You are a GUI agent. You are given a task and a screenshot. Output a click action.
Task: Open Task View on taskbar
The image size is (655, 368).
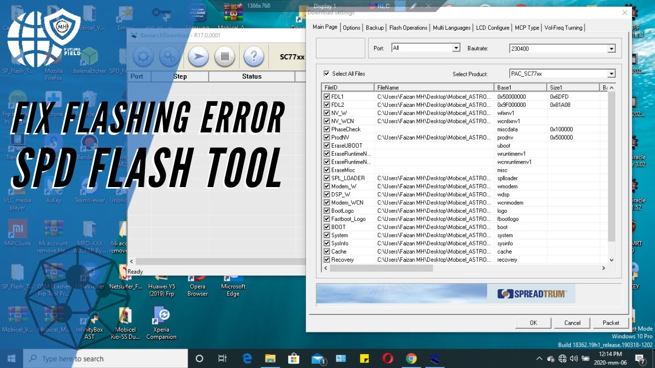pyautogui.click(x=222, y=358)
